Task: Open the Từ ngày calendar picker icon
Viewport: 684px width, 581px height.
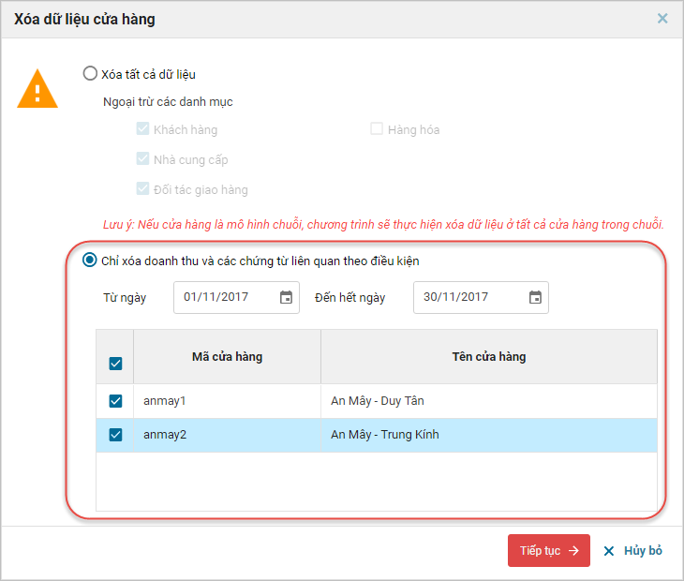Action: point(287,297)
